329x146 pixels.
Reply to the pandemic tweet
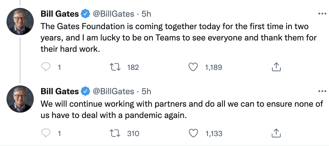click(46, 133)
